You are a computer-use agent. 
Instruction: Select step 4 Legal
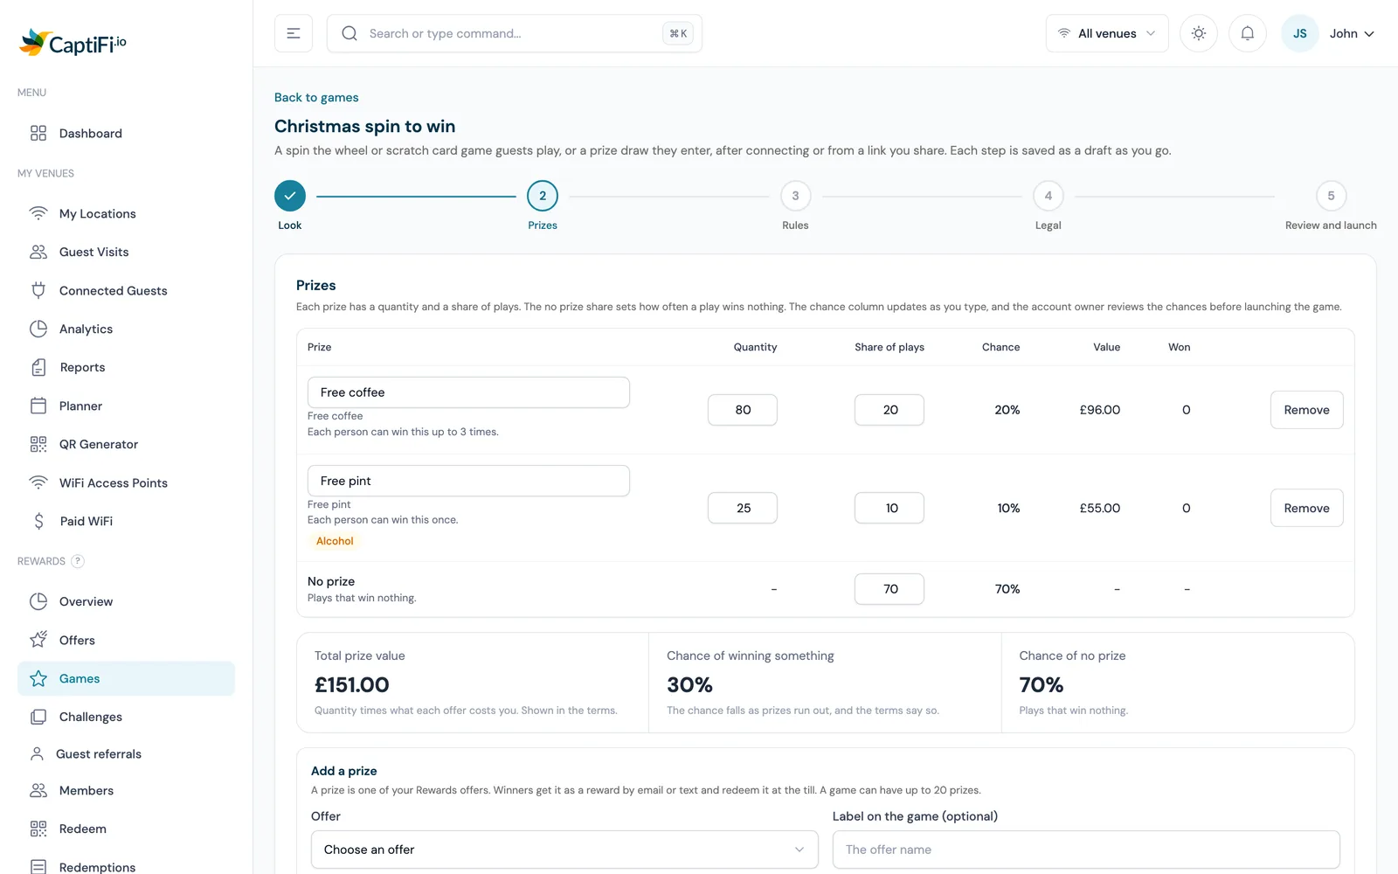point(1048,196)
